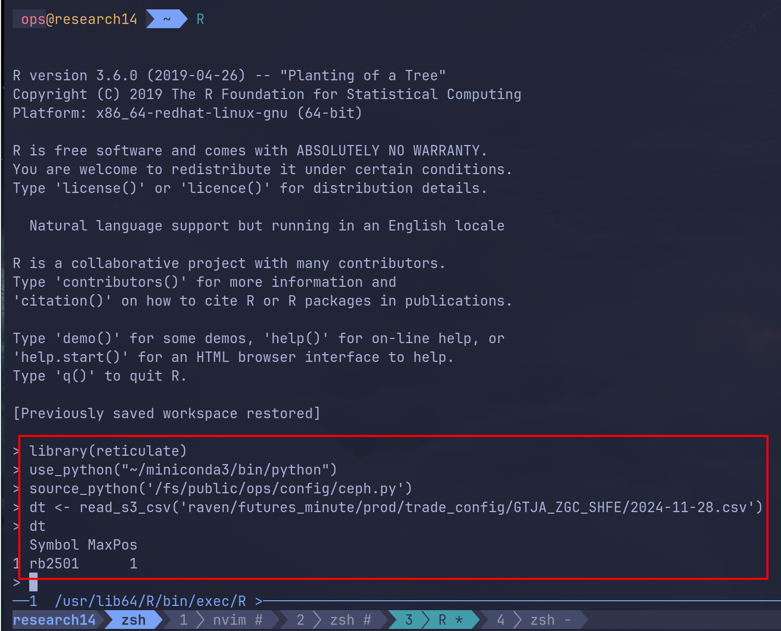Click the highlighted zsh segment in status bar
This screenshot has height=631, width=781.
click(134, 620)
